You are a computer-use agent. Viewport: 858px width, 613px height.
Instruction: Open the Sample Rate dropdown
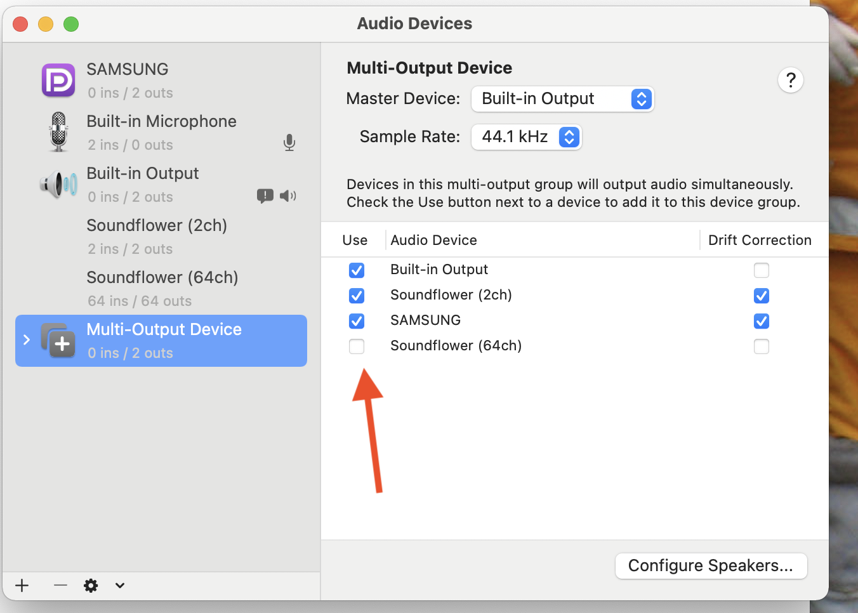(x=526, y=137)
